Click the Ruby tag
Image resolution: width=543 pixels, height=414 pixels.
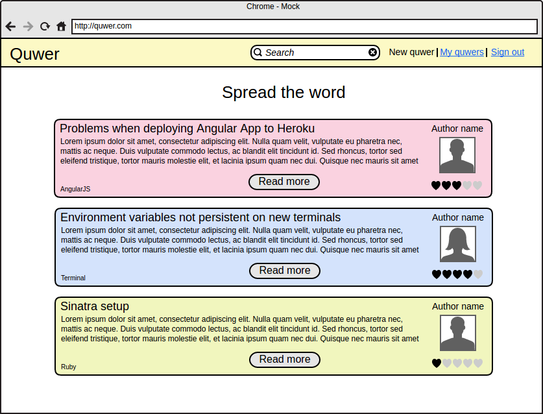[x=69, y=367]
